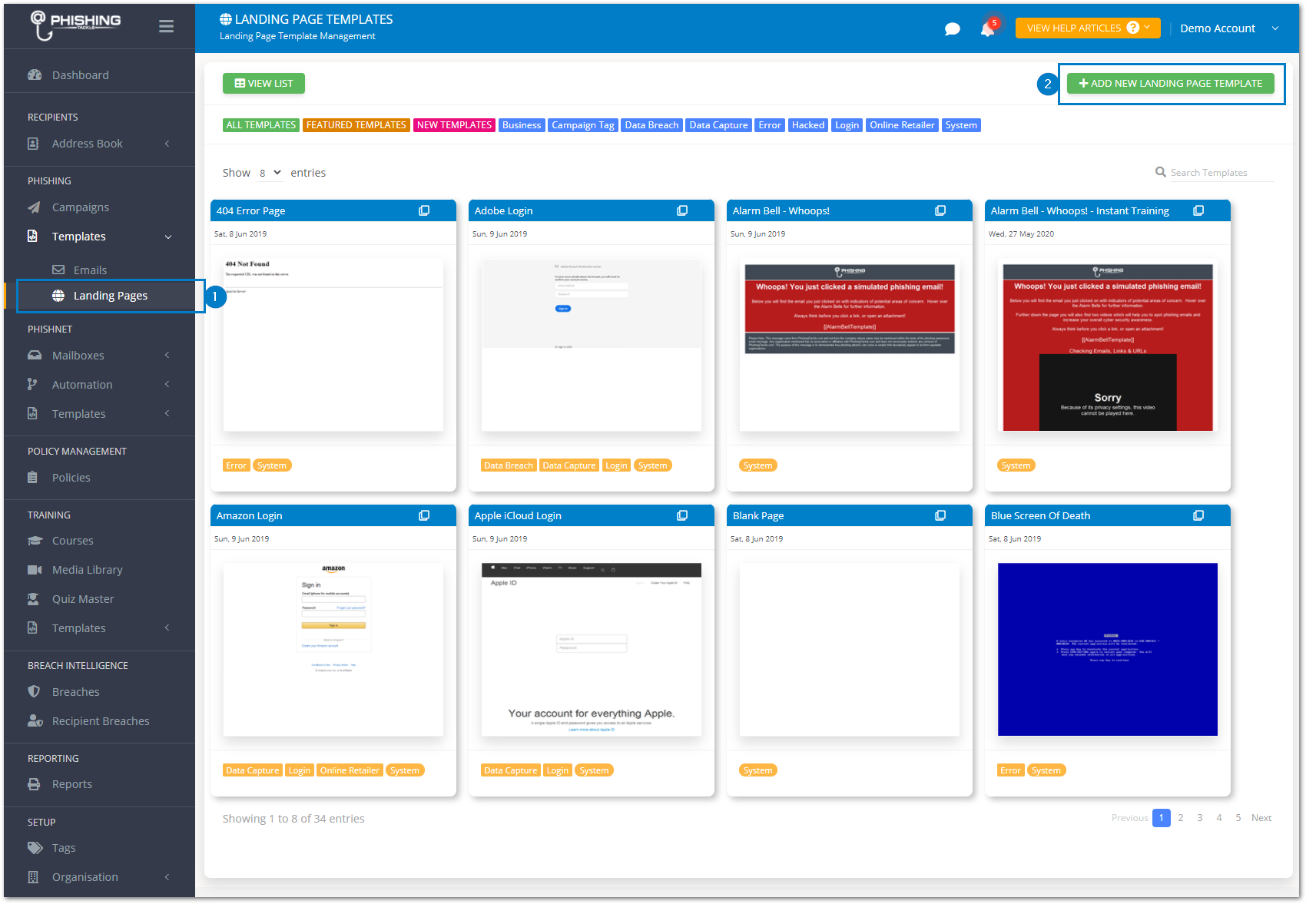Click the Tags icon in Setup
Viewport: 1306px width, 904px height.
(x=35, y=848)
